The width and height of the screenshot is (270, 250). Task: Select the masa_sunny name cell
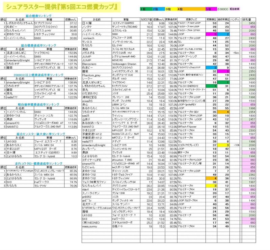tap(97, 226)
